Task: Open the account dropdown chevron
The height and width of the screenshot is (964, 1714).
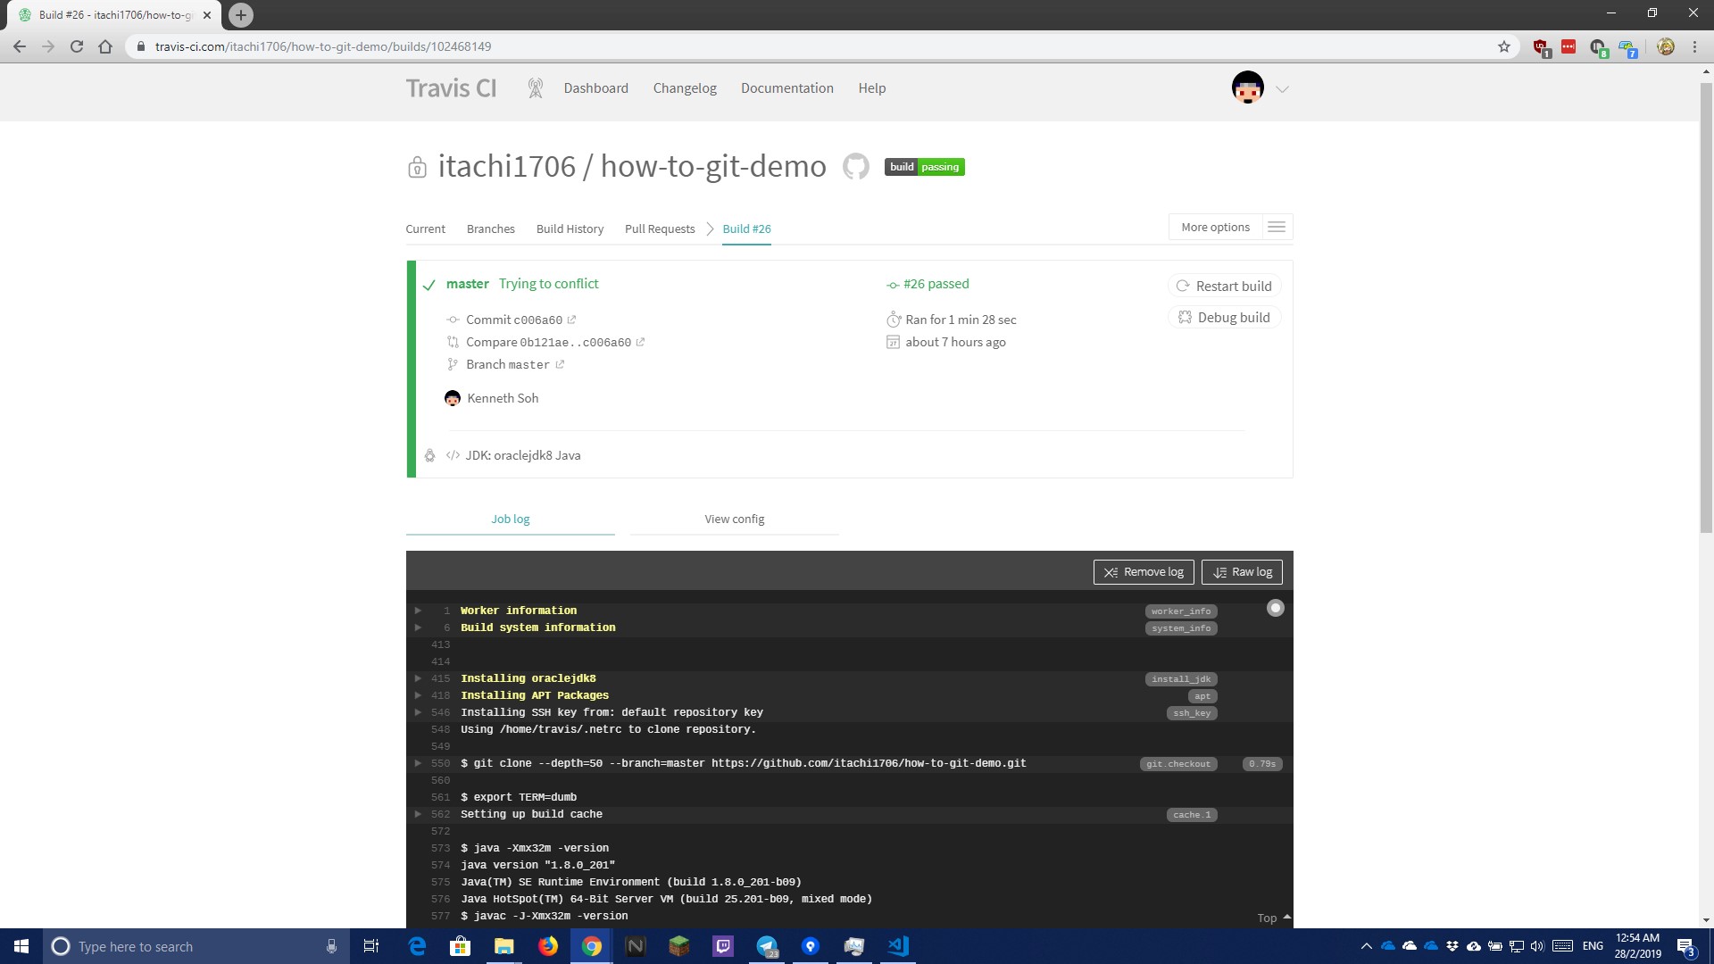Action: (1282, 89)
